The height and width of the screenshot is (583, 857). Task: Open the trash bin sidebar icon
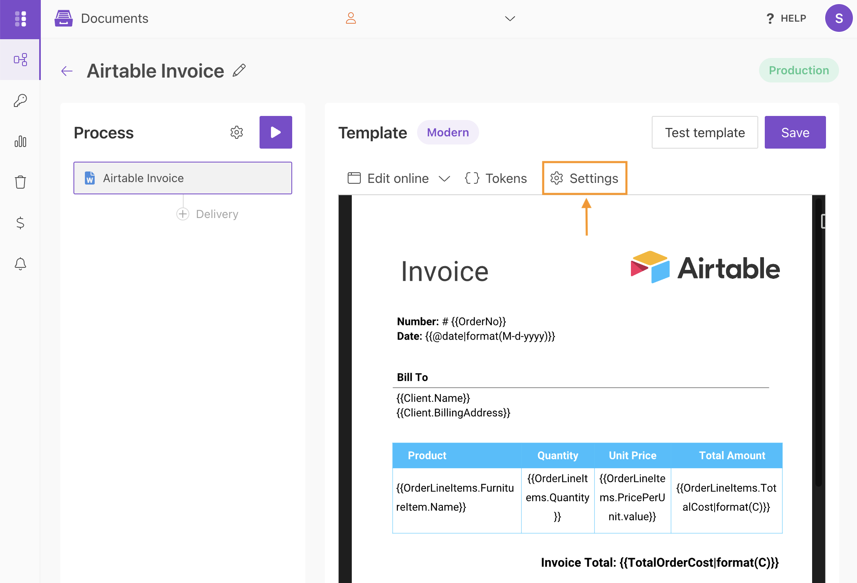[x=20, y=182]
